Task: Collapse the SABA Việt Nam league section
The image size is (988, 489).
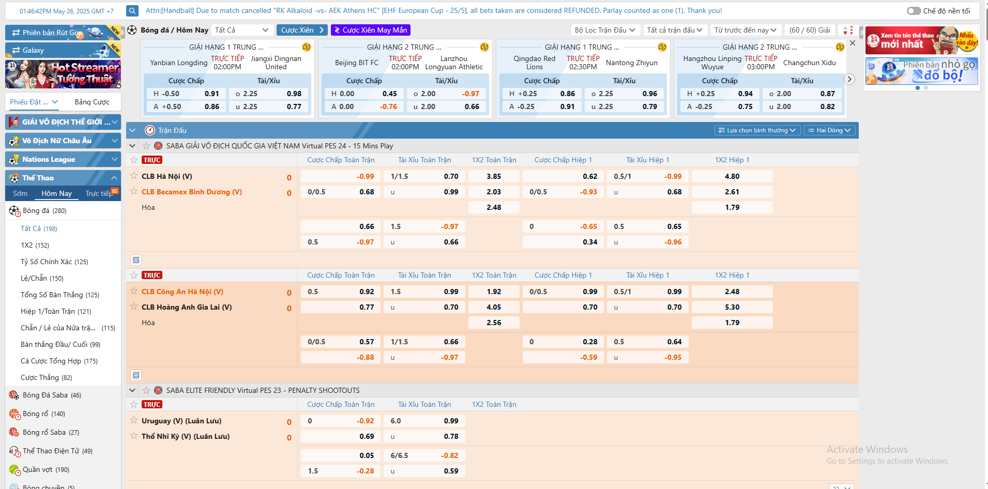Action: pyautogui.click(x=132, y=146)
